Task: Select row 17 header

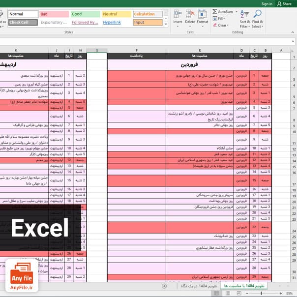Action: tap(294, 180)
